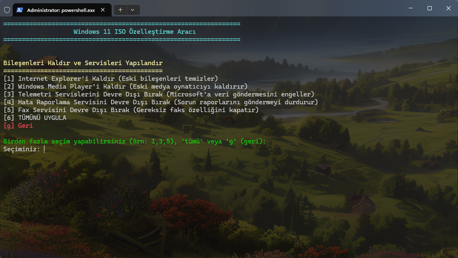Click the 'Seçiminiz:' input prompt

(x=22, y=149)
